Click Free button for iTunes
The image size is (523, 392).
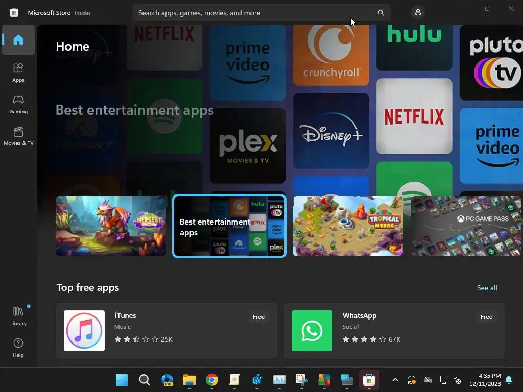coord(258,317)
